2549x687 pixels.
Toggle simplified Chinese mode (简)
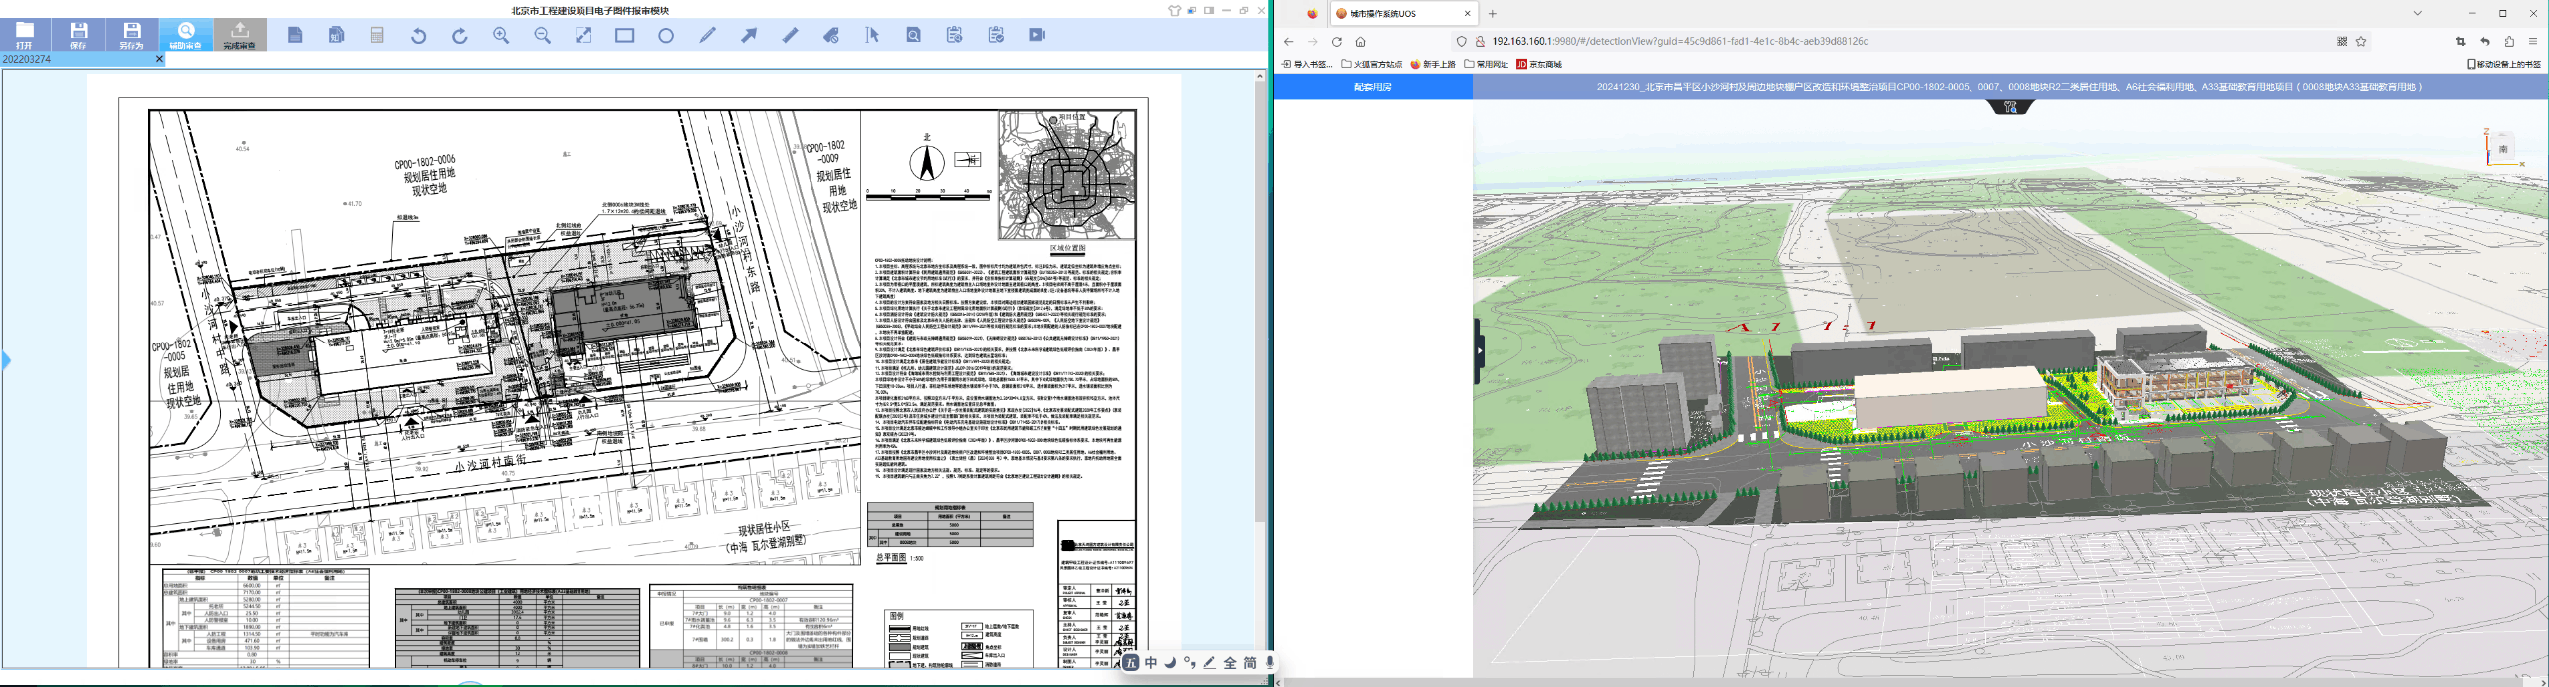tap(1250, 663)
